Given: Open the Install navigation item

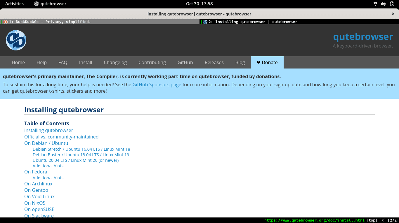Looking at the screenshot, I should (86, 62).
